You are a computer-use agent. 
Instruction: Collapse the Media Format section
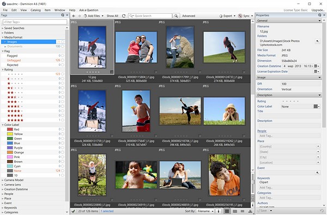coord(3,38)
